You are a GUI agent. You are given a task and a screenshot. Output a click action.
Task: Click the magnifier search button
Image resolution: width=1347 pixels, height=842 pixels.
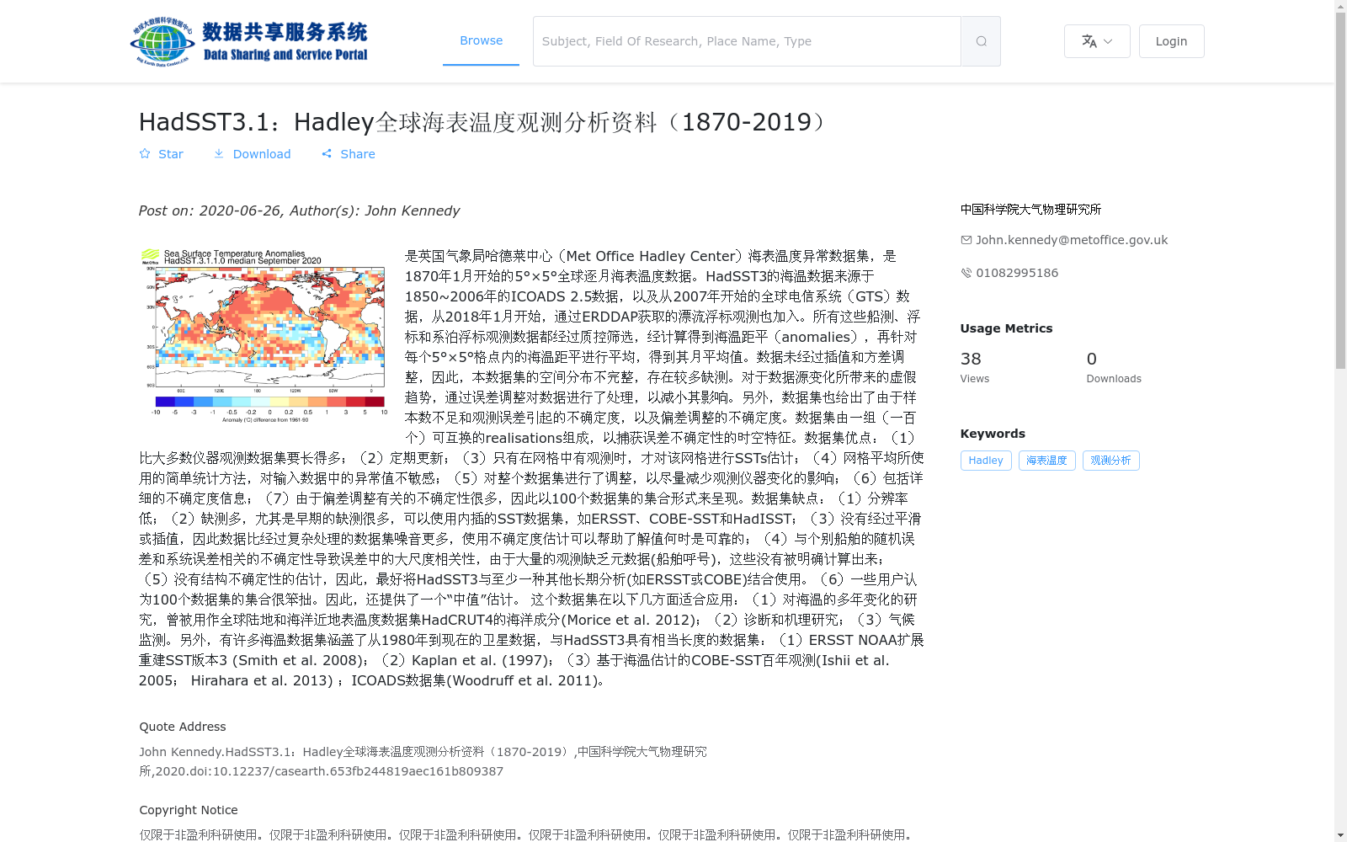click(981, 41)
